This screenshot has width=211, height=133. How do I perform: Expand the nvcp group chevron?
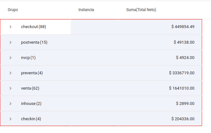[11, 57]
